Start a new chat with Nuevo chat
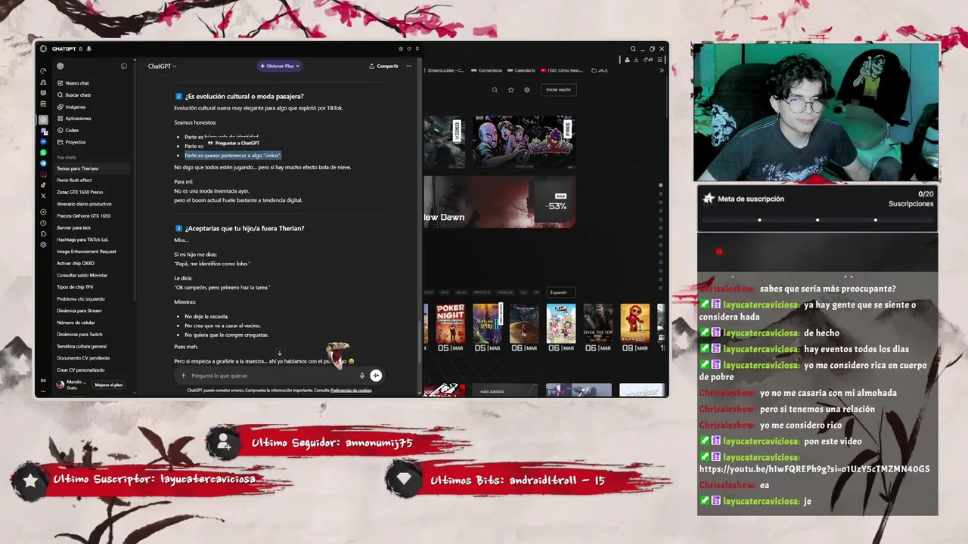The width and height of the screenshot is (968, 544). point(72,83)
